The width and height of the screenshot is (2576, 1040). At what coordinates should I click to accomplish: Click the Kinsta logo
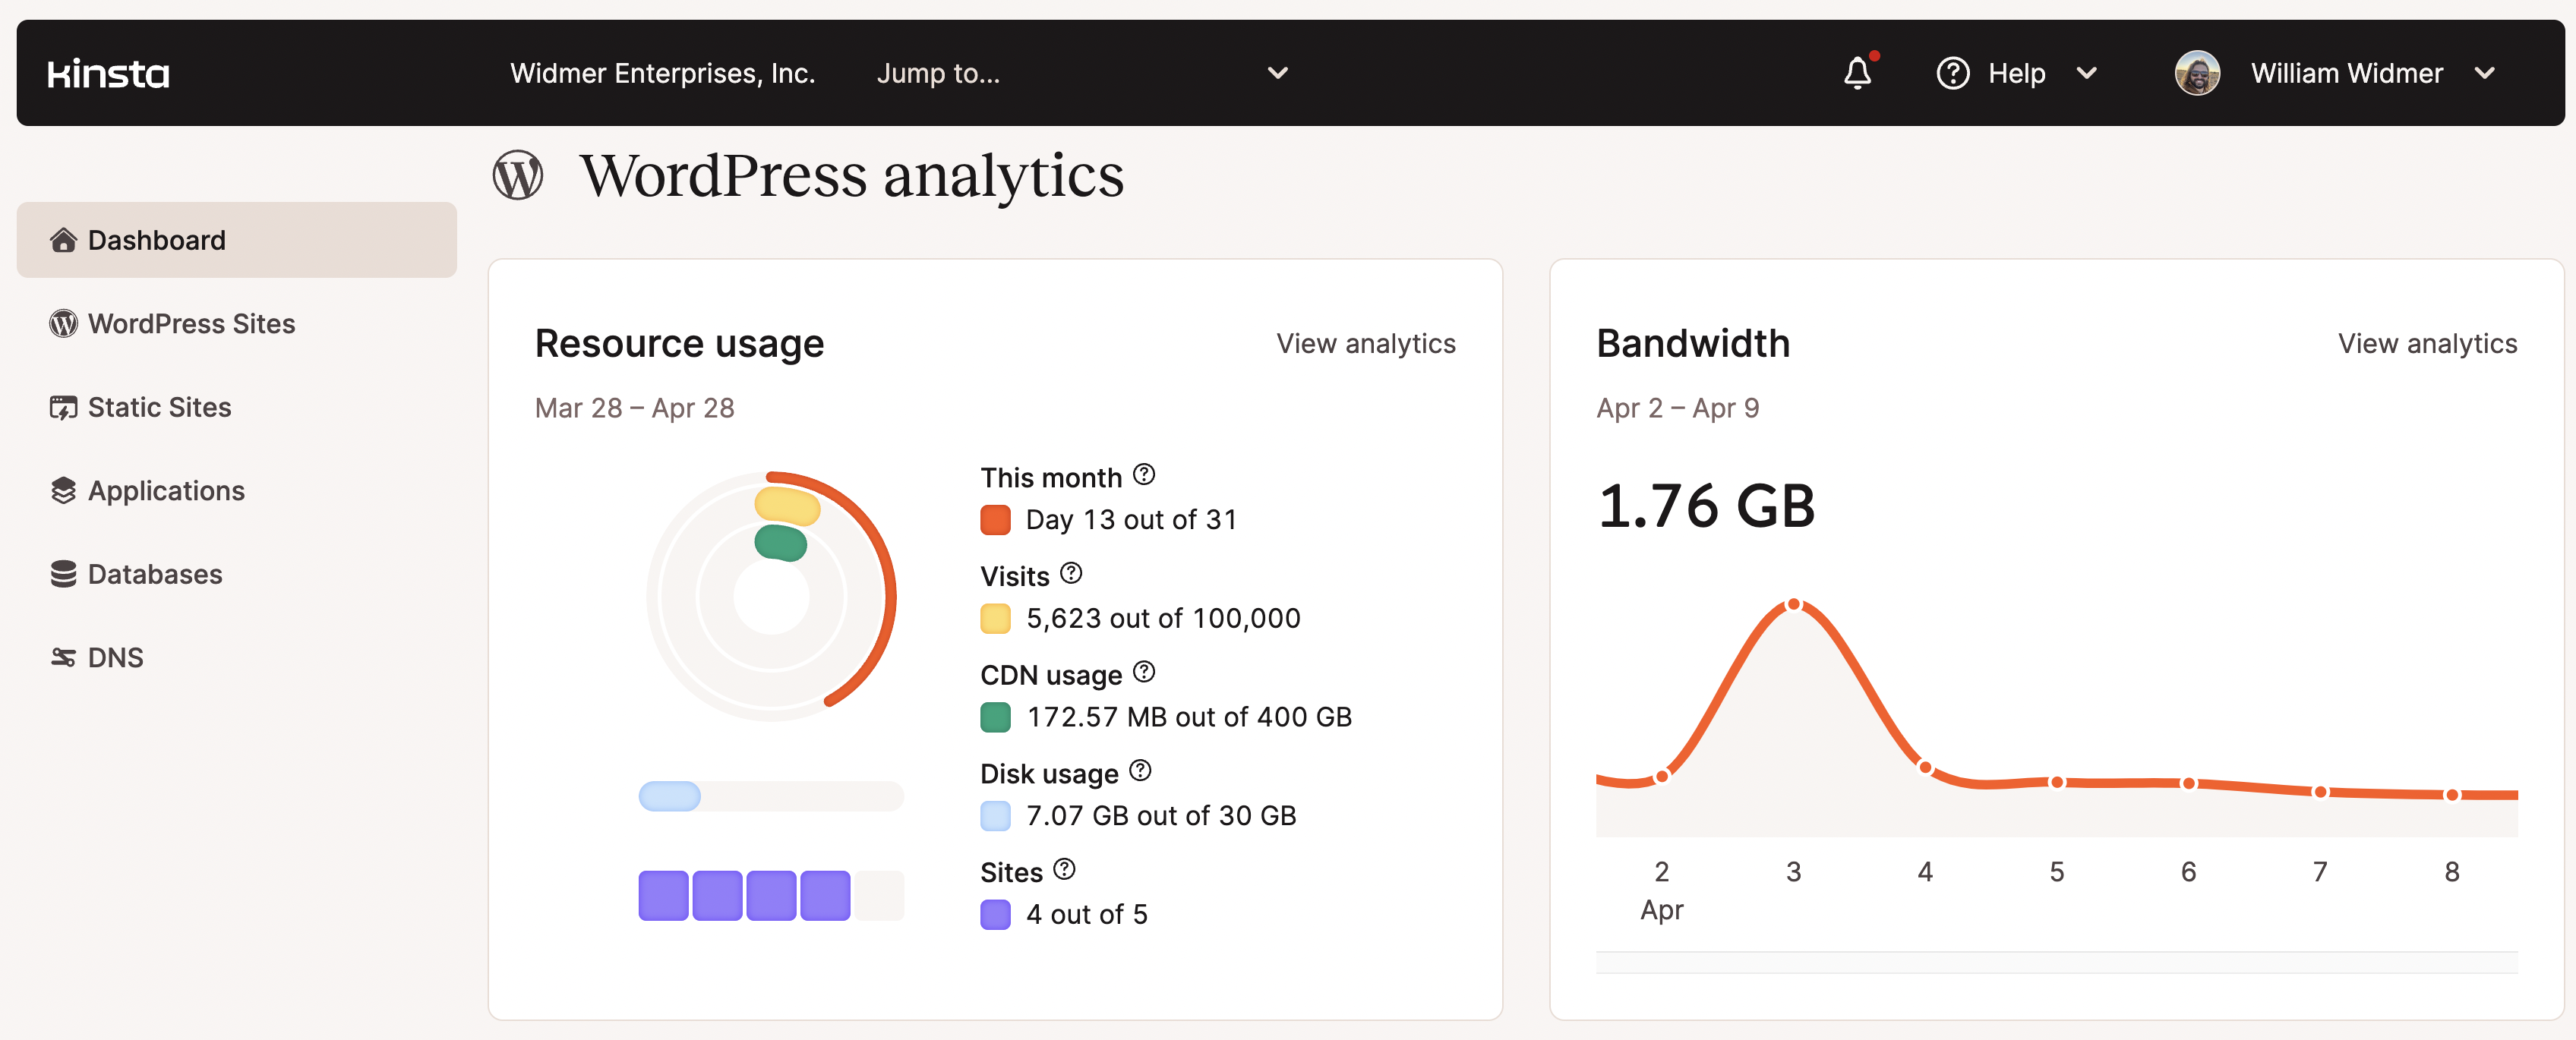pyautogui.click(x=108, y=73)
